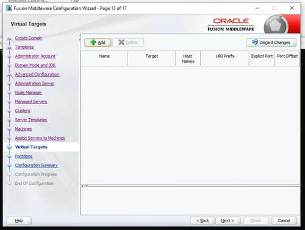305x230 pixels.
Task: Click the Discard Changes undo arrow icon
Action: [255, 42]
